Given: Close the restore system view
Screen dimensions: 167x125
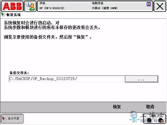Looking at the screenshot, I should coord(160,6).
